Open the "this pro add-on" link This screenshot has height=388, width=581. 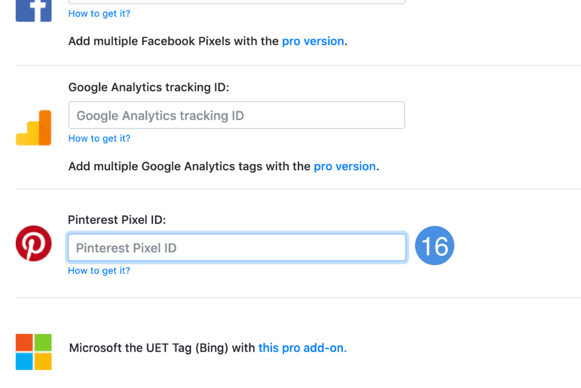tap(302, 348)
